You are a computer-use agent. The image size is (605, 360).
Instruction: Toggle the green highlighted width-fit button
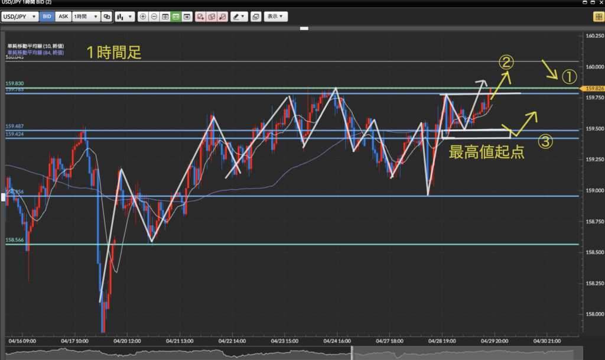click(176, 17)
